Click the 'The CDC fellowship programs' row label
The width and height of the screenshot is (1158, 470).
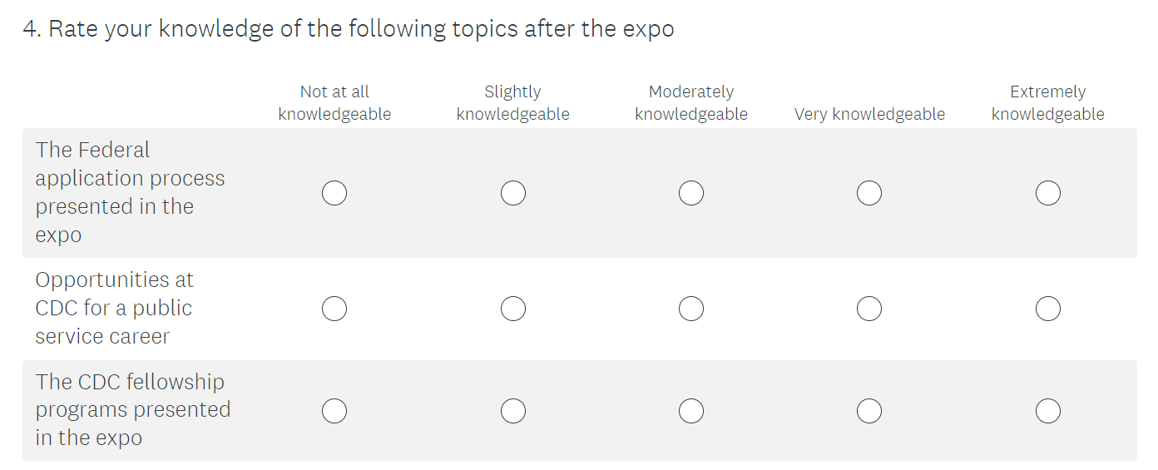tap(132, 410)
